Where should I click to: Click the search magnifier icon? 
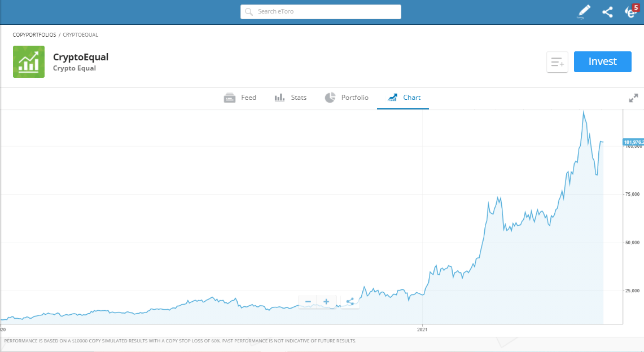[x=249, y=12]
